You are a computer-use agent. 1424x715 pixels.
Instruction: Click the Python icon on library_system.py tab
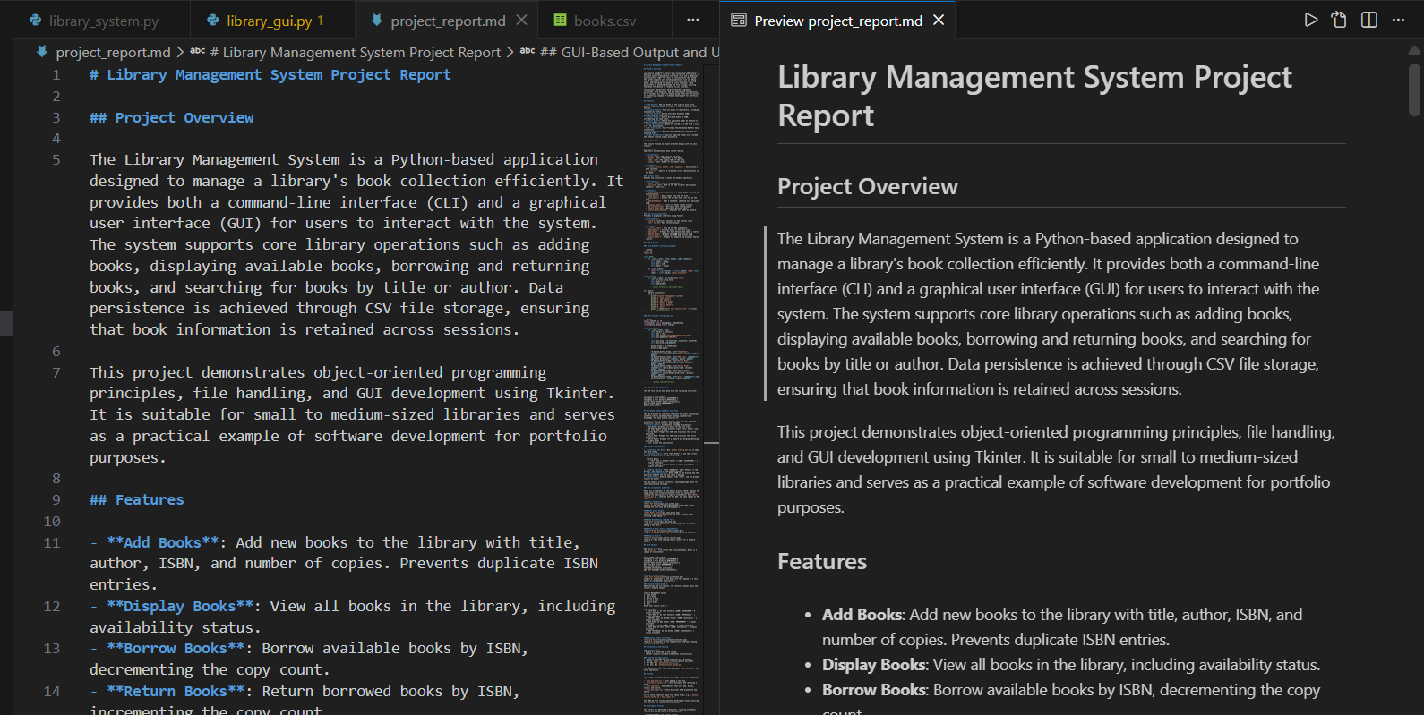coord(35,21)
